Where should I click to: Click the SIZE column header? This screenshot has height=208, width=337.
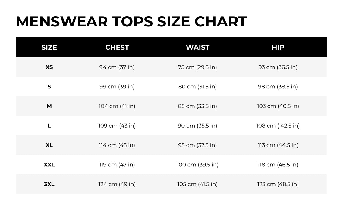click(49, 47)
